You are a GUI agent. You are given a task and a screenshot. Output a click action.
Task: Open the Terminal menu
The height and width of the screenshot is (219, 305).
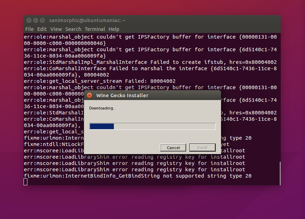coord(95,29)
